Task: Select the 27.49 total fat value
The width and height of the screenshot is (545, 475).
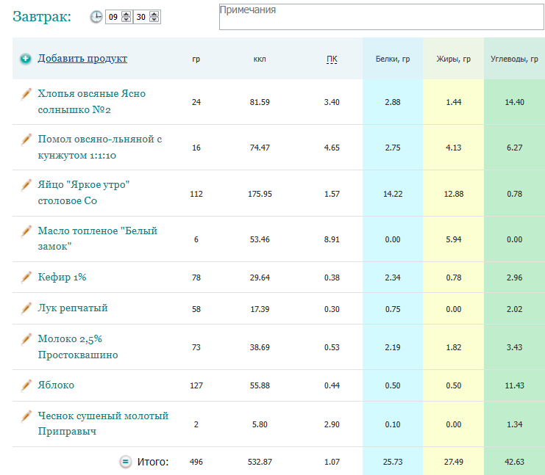Action: pyautogui.click(x=454, y=462)
